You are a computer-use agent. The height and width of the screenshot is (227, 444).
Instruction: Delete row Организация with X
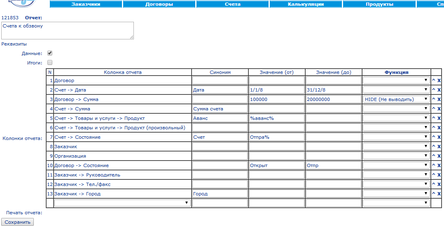[x=439, y=156]
